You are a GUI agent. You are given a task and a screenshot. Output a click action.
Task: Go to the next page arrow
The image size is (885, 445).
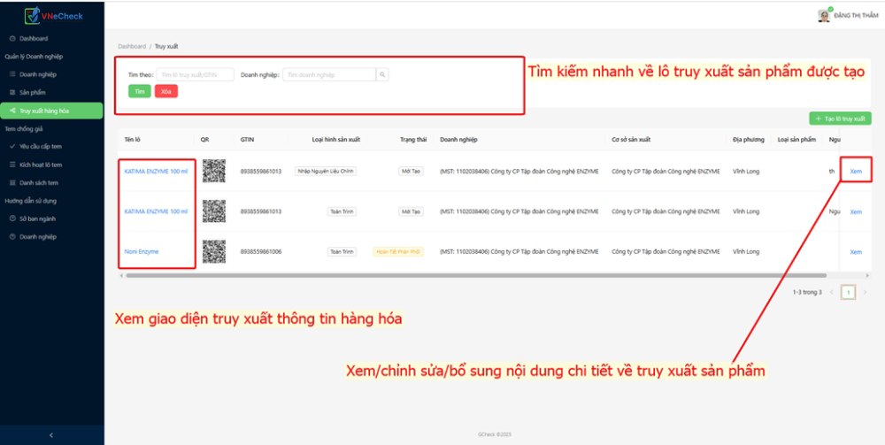pyautogui.click(x=865, y=292)
